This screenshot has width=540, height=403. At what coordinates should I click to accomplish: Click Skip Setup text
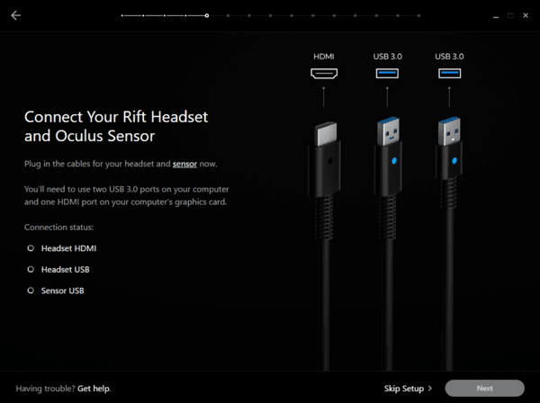point(404,389)
